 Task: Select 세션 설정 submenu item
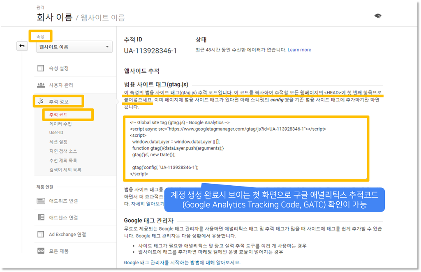[x=58, y=142]
